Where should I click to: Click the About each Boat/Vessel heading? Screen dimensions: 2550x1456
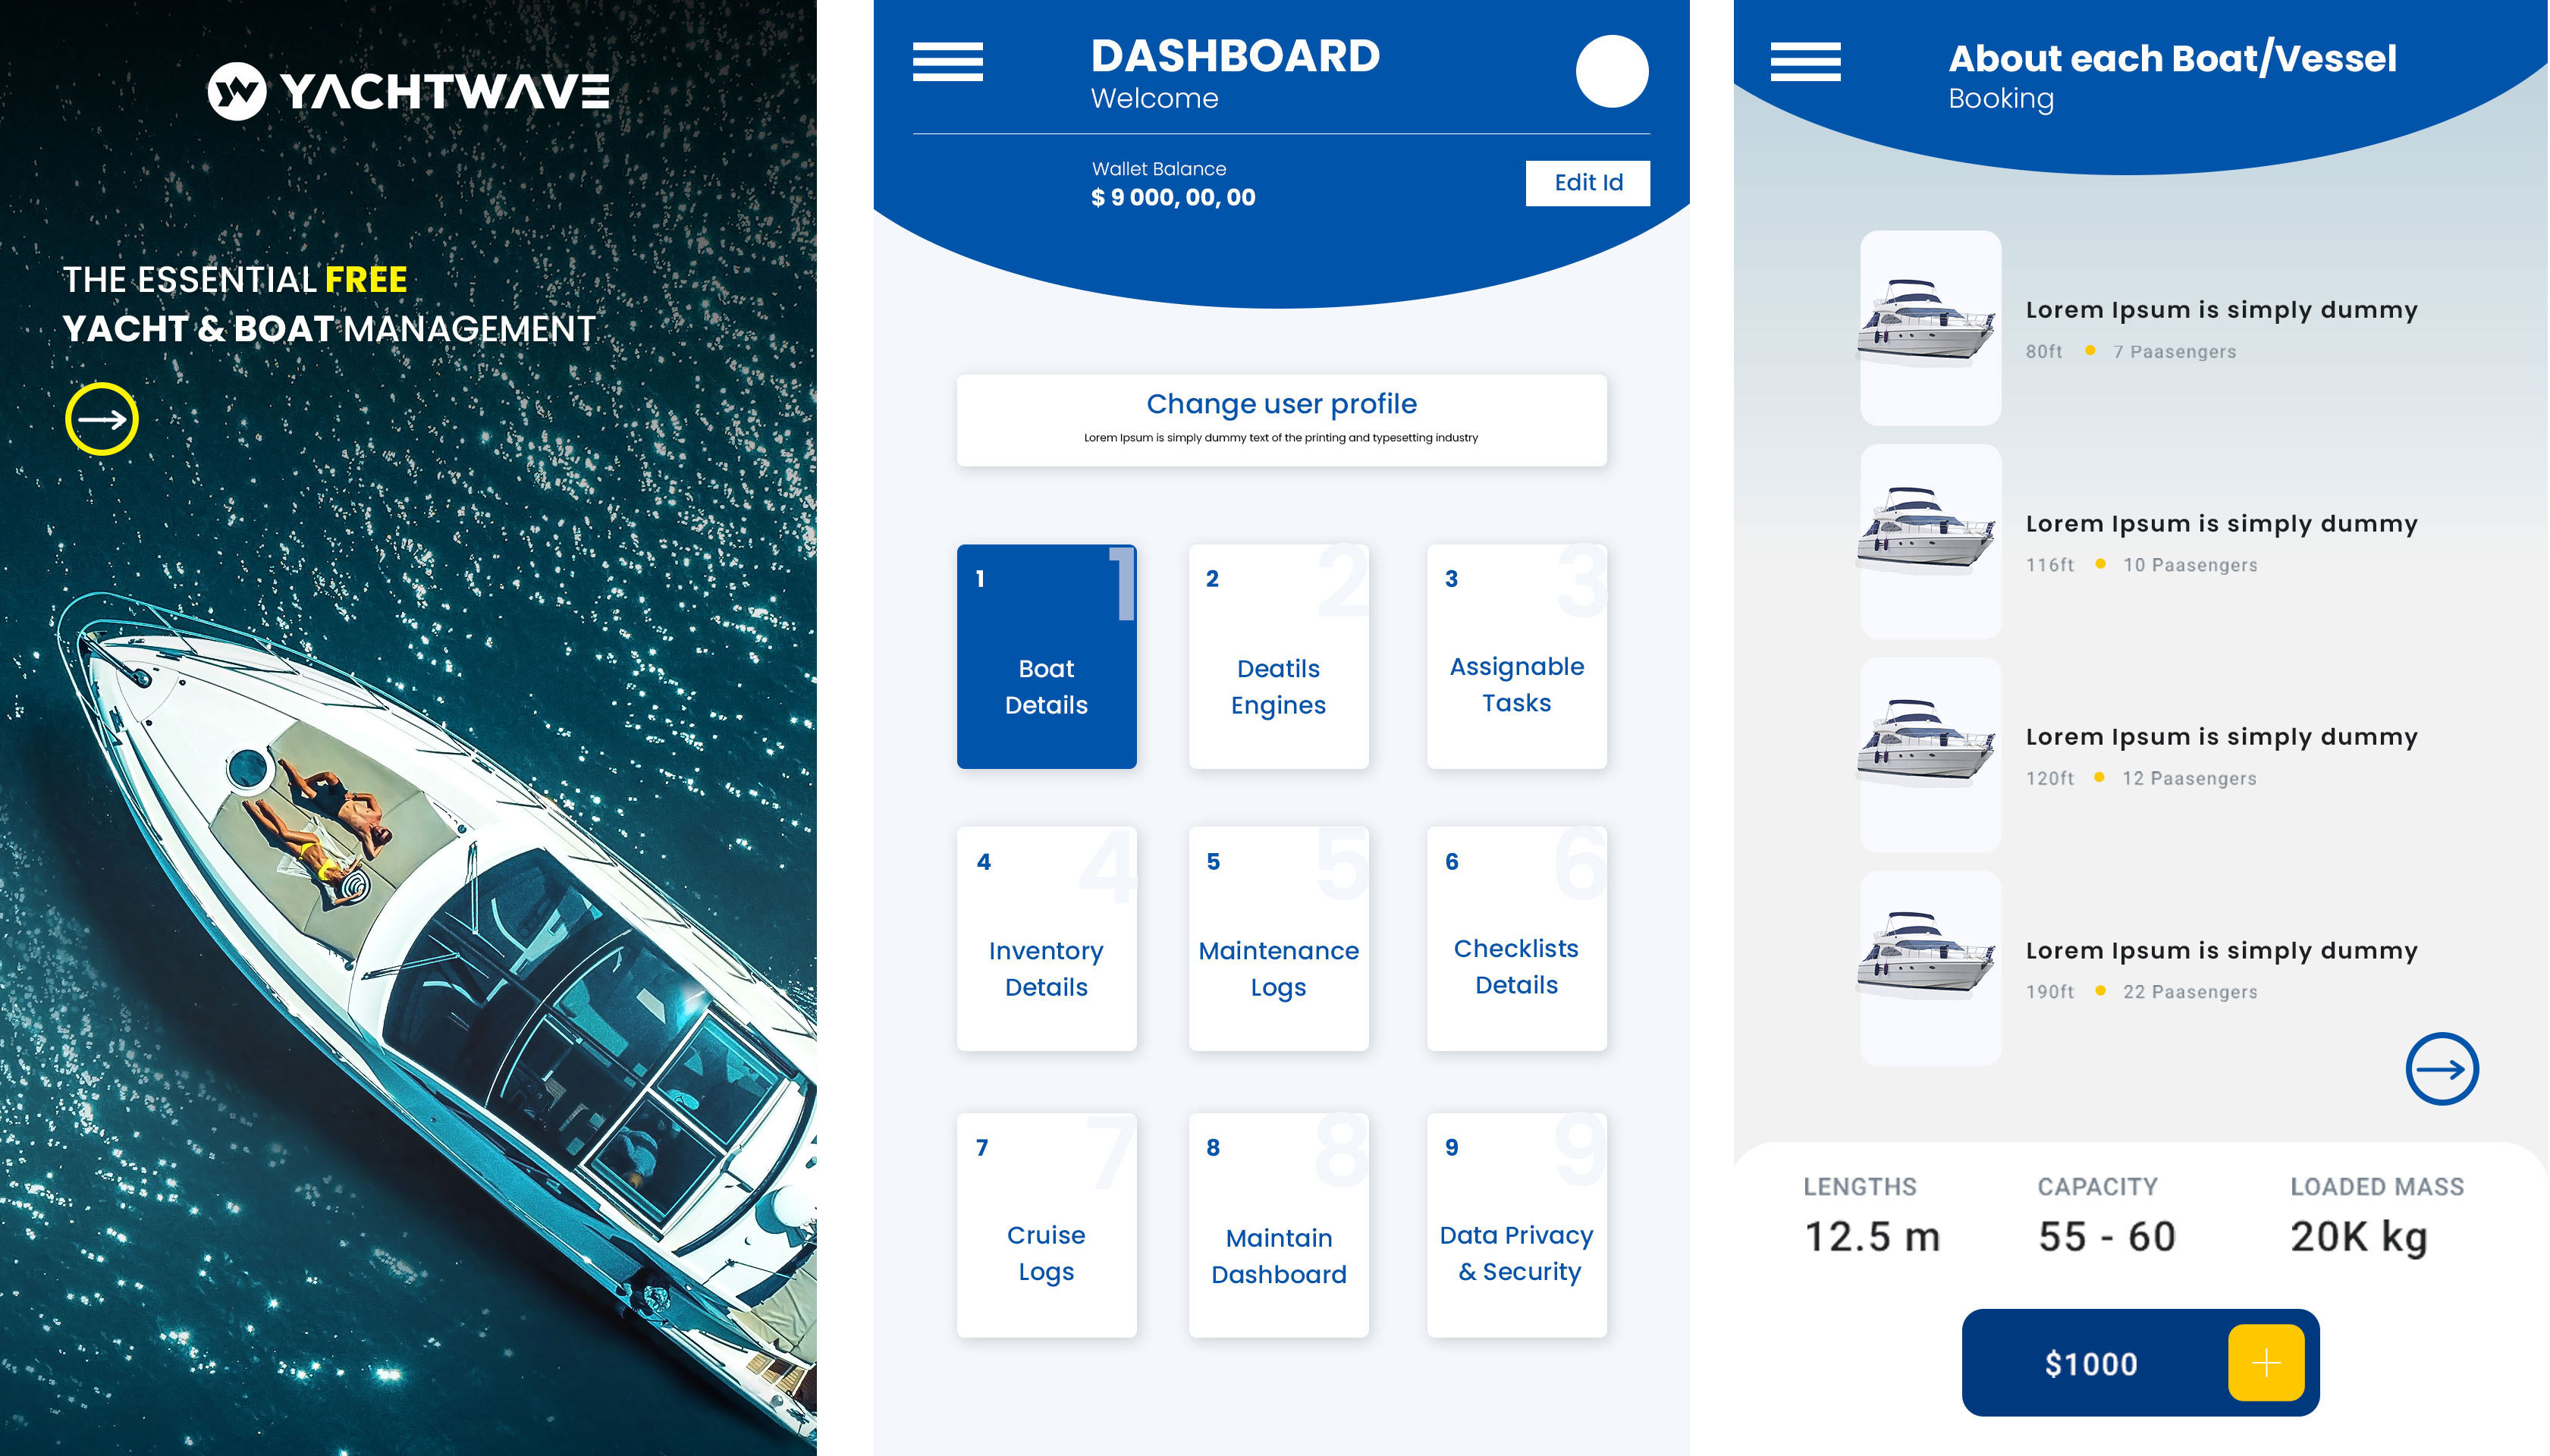(x=2172, y=58)
